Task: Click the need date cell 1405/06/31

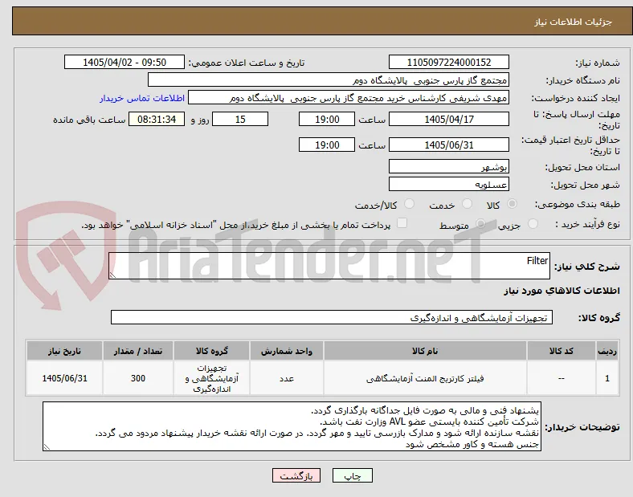Action: [64, 378]
